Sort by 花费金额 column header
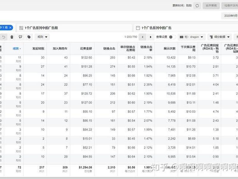This screenshot has width=238, height=179. point(86,49)
